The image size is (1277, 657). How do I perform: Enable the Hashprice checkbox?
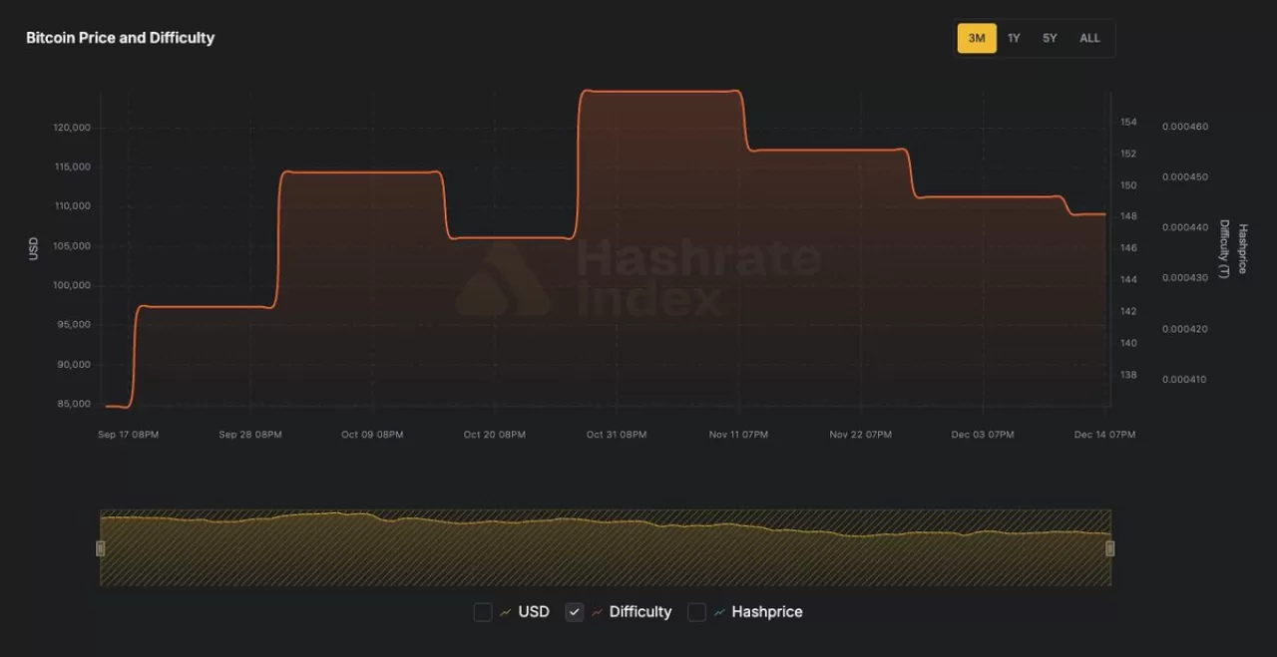click(696, 611)
